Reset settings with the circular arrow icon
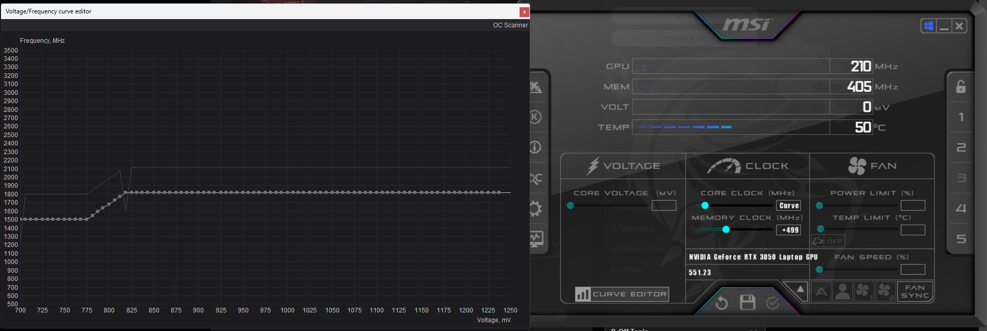The width and height of the screenshot is (987, 331). [x=722, y=303]
